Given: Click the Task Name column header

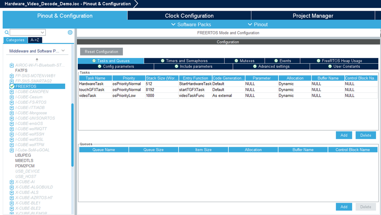Looking at the screenshot, I should (95, 78).
